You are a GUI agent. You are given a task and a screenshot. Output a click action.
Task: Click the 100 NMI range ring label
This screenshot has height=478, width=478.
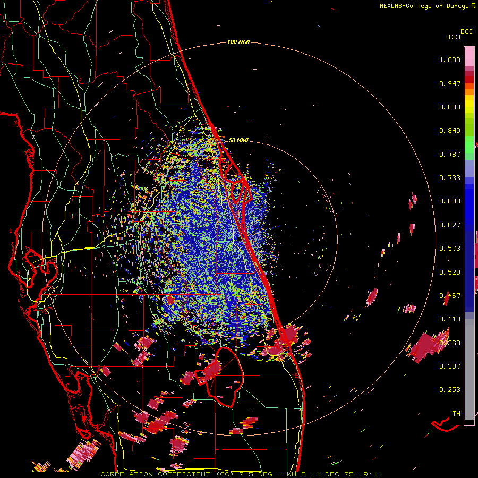click(238, 42)
